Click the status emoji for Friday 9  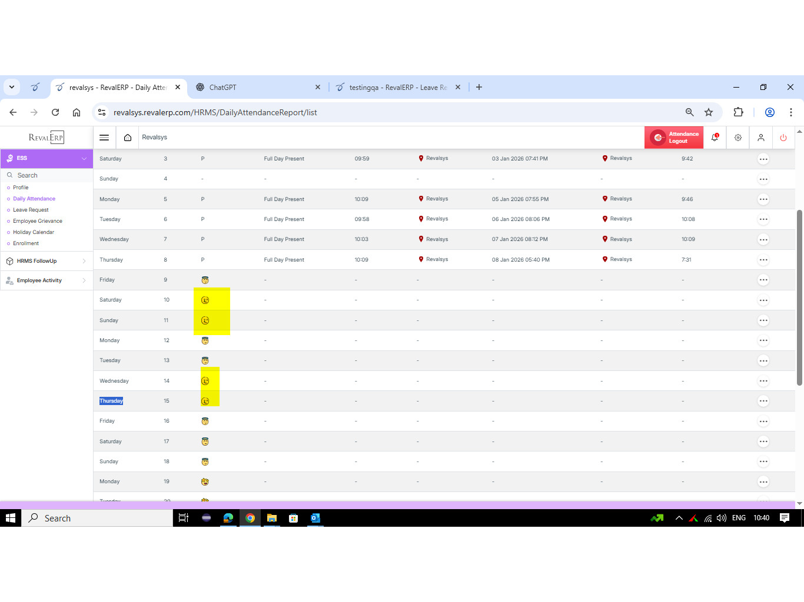pyautogui.click(x=205, y=280)
